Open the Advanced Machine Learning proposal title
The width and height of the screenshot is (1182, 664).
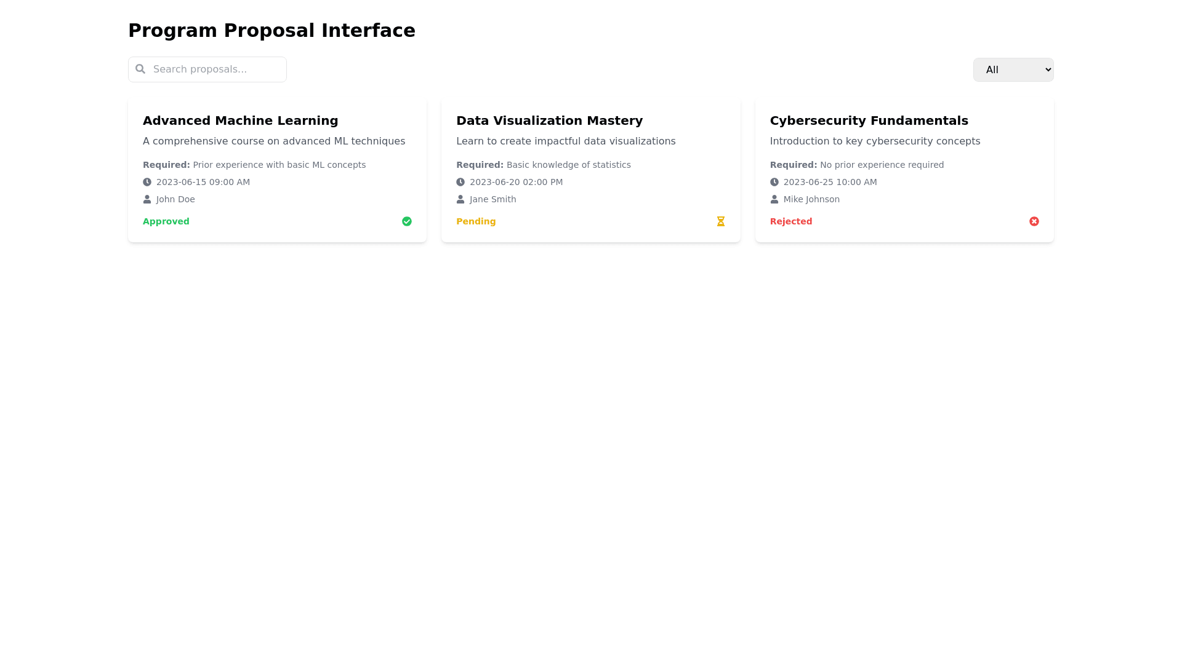click(x=241, y=121)
